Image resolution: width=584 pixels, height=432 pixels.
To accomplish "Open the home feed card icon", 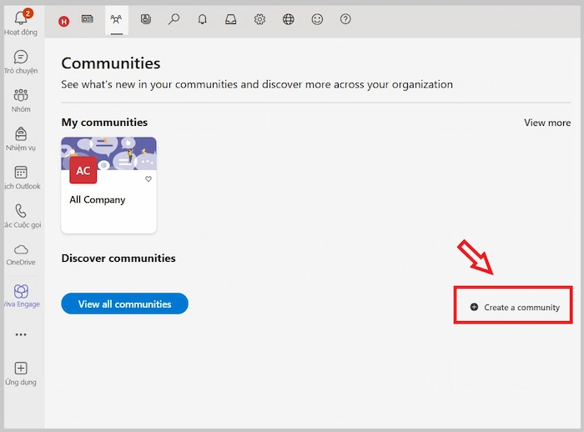I will point(88,19).
